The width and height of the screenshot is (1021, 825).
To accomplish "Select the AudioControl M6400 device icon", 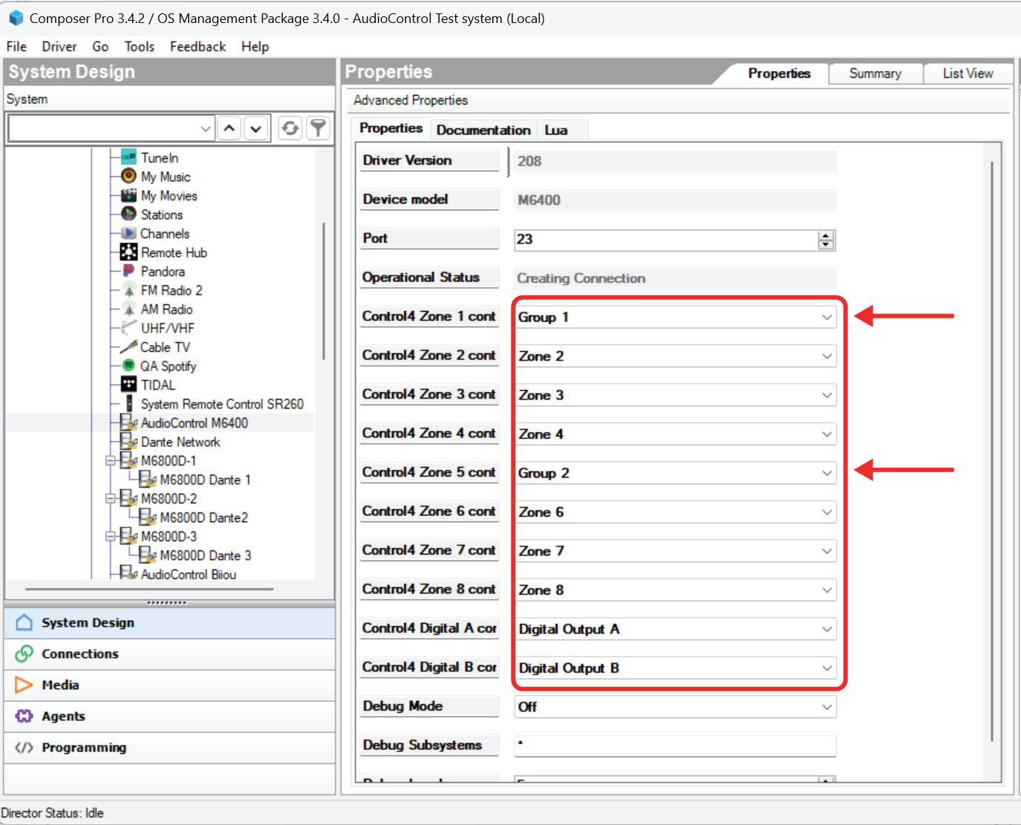I will coord(128,423).
